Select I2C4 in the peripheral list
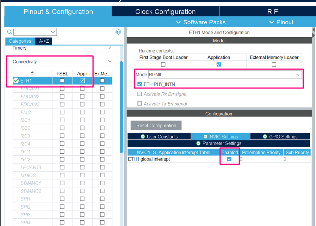 (x=25, y=144)
